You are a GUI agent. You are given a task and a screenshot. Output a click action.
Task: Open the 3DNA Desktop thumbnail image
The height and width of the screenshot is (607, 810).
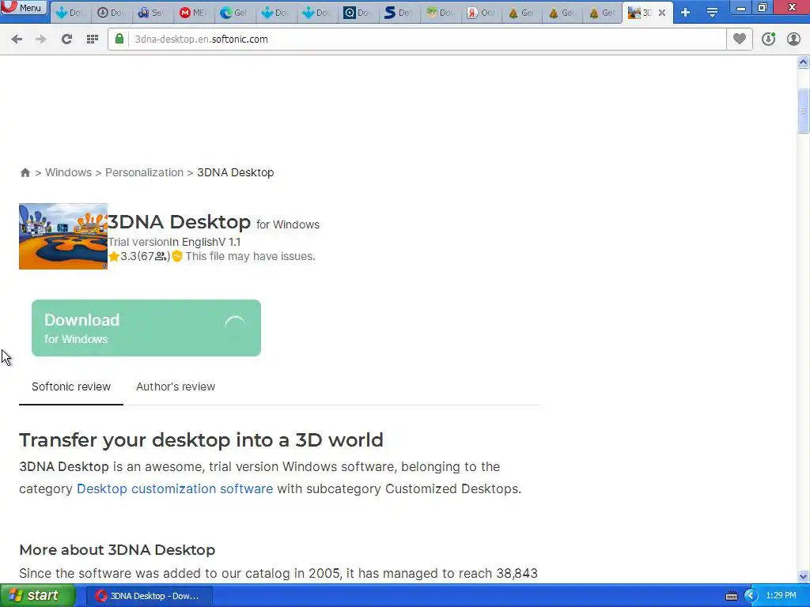coord(63,236)
